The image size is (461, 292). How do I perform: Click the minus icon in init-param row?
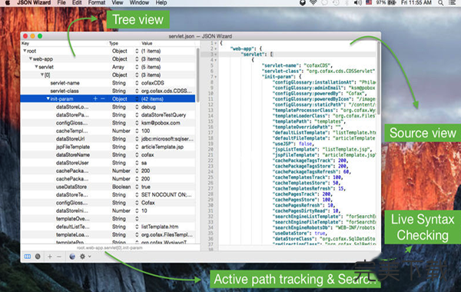(x=103, y=99)
